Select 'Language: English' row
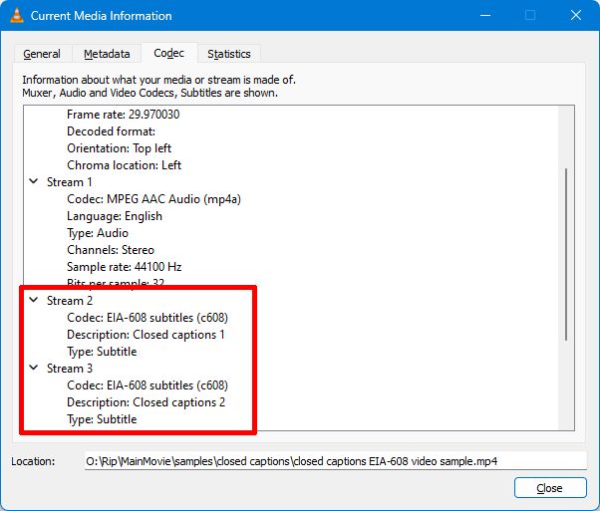Image resolution: width=600 pixels, height=511 pixels. pyautogui.click(x=115, y=216)
